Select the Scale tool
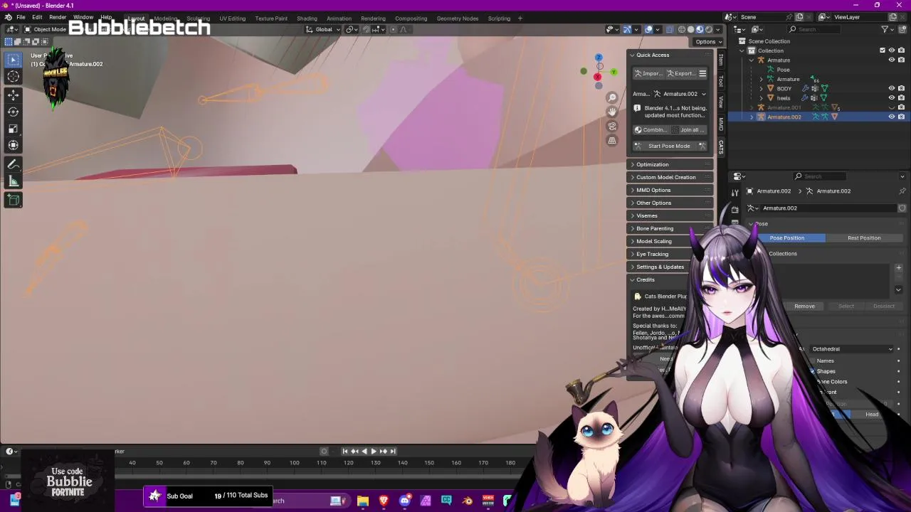The width and height of the screenshot is (911, 512). click(x=14, y=129)
